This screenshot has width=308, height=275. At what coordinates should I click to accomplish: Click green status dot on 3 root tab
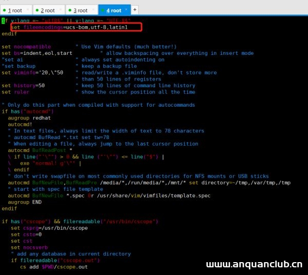[70, 10]
